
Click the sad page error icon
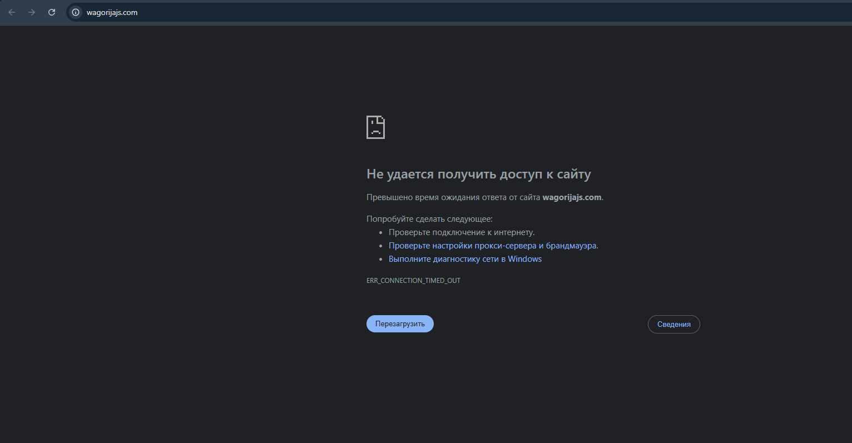click(x=375, y=127)
